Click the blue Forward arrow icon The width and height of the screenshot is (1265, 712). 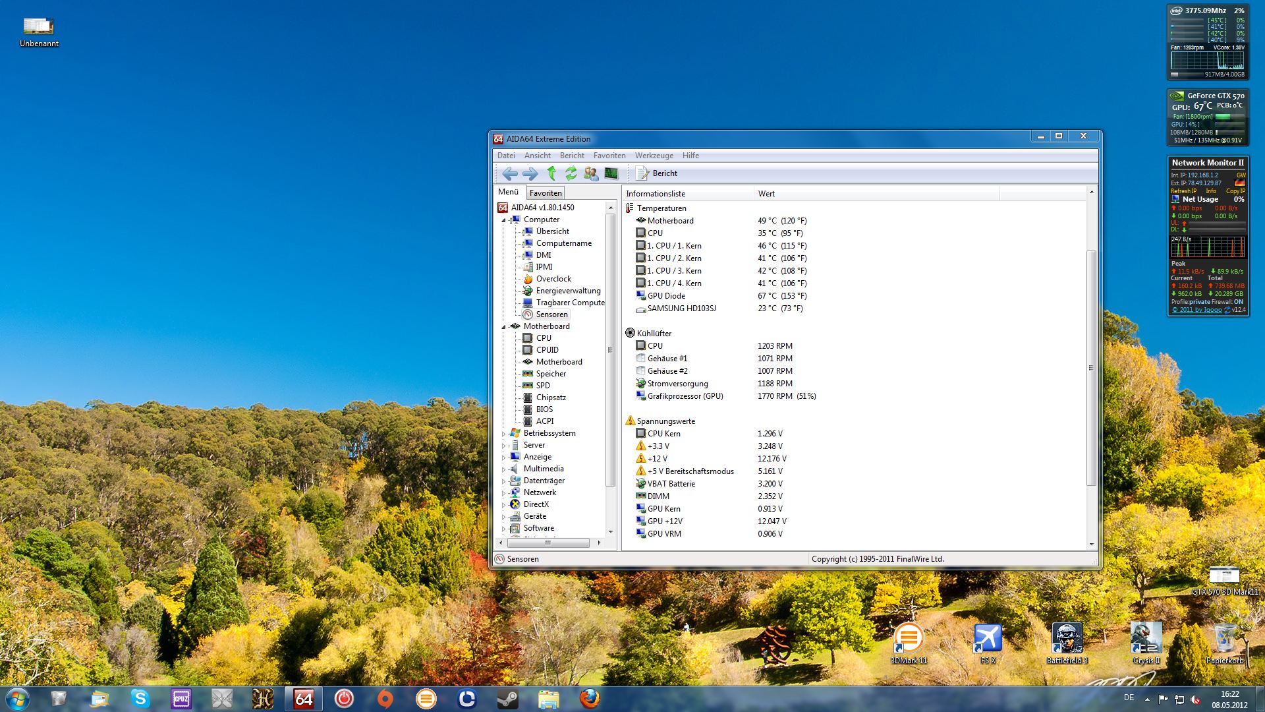click(530, 173)
